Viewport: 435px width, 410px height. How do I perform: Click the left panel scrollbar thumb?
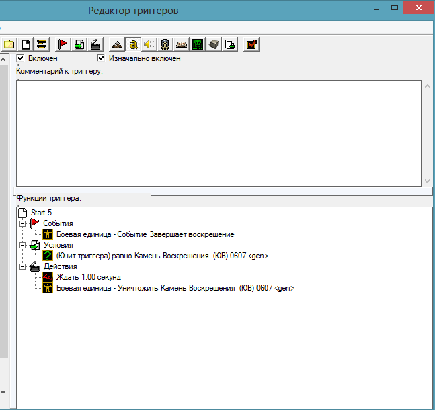pyautogui.click(x=3, y=212)
